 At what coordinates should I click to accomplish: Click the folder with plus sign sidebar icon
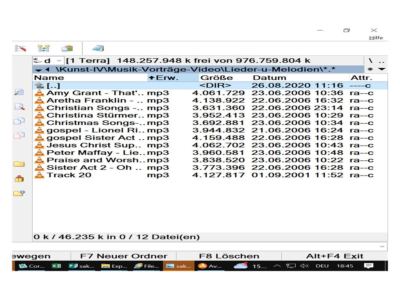(19, 193)
